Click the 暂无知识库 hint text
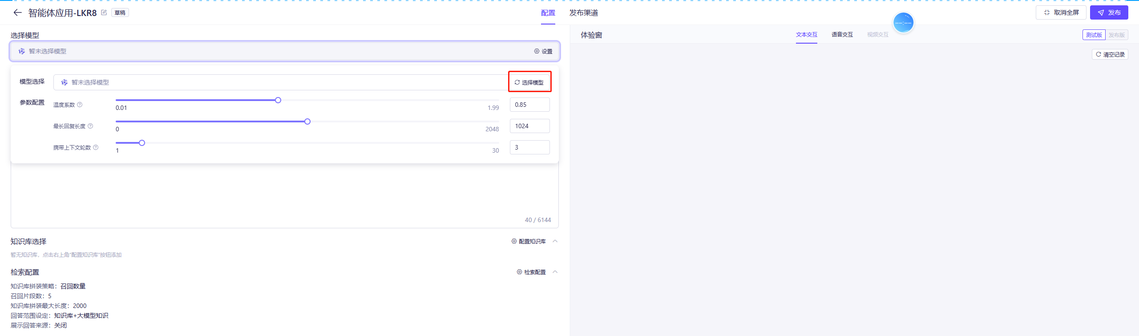 [66, 255]
